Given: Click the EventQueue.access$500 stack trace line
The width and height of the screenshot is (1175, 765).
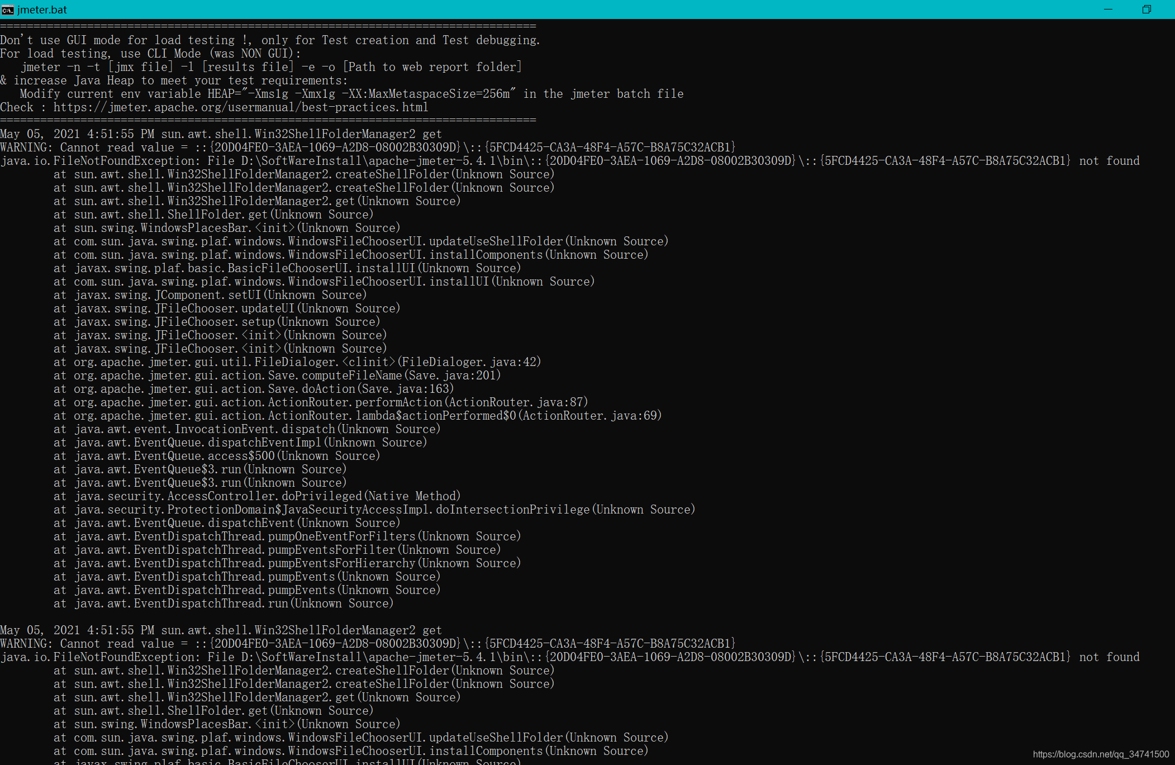Looking at the screenshot, I should coord(217,456).
